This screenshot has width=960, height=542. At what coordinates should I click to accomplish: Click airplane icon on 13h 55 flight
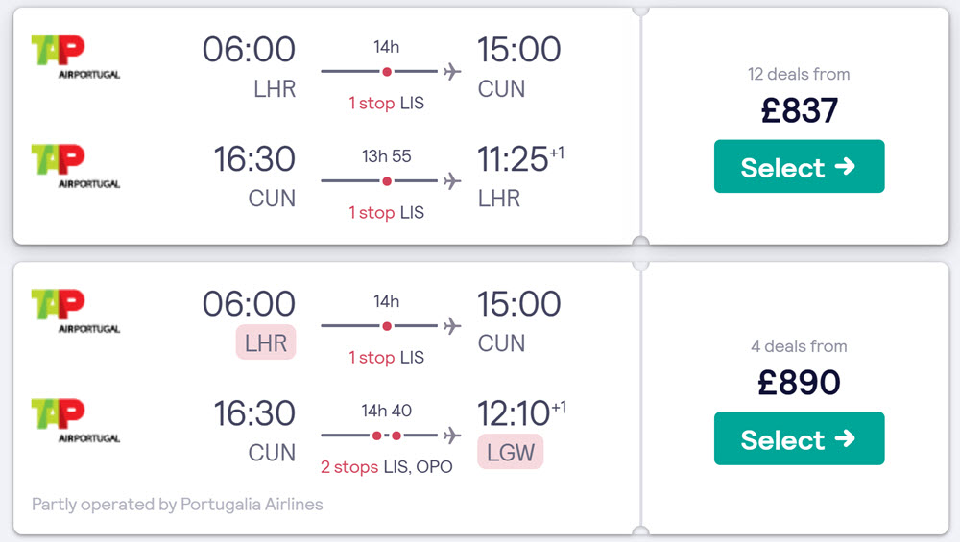click(452, 181)
